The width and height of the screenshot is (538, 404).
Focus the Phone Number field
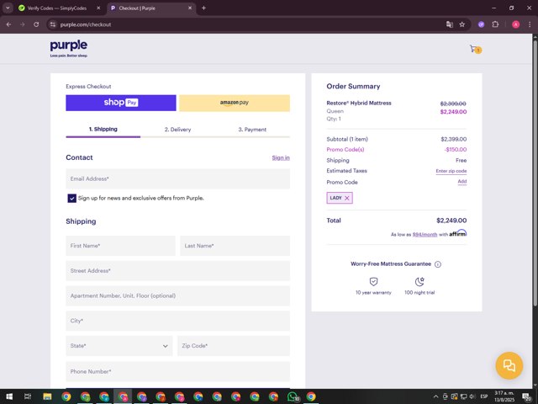point(177,371)
